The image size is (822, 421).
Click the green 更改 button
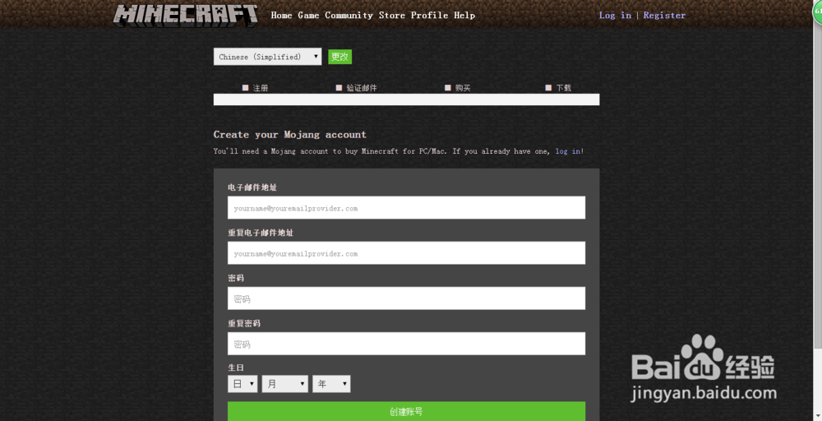pyautogui.click(x=339, y=57)
